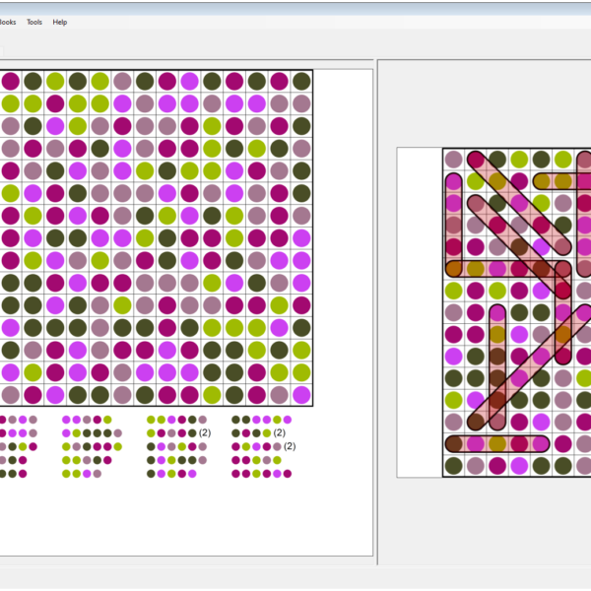Image resolution: width=591 pixels, height=591 pixels.
Task: Select the top pattern in second clue column
Action: [x=89, y=420]
